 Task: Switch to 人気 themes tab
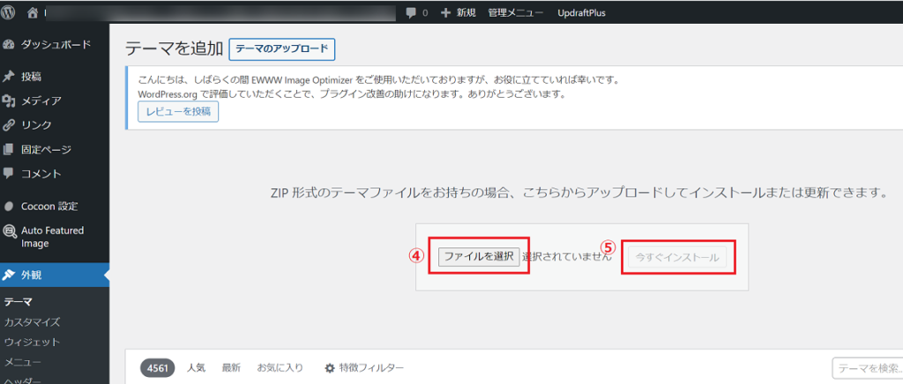[196, 368]
